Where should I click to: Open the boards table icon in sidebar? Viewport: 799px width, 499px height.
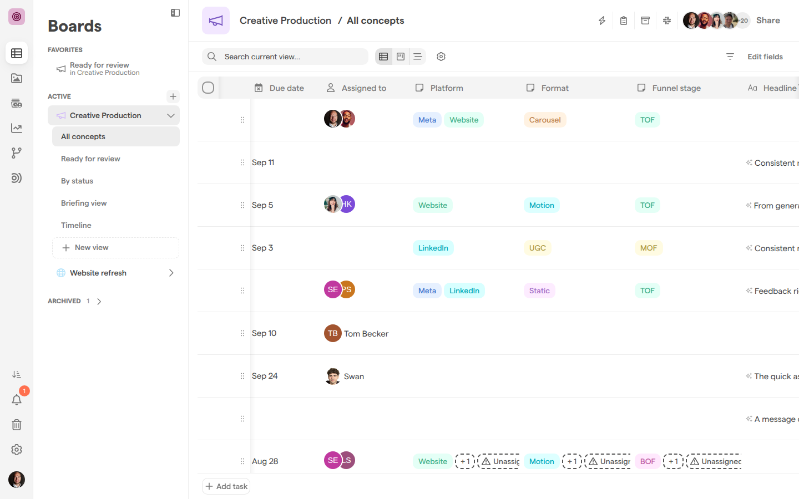(x=17, y=53)
